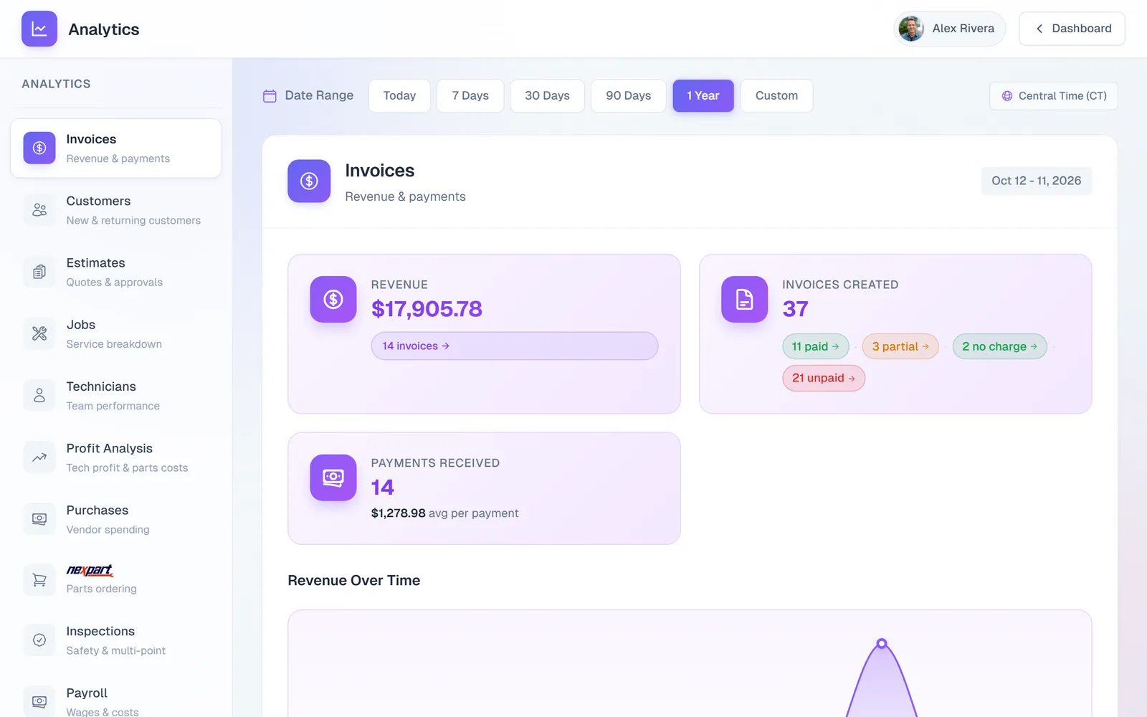
Task: Click the Payroll money icon
Action: [39, 701]
